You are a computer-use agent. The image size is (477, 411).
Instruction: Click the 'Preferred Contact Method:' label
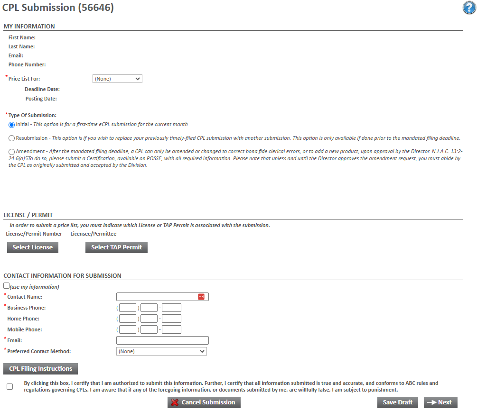[x=39, y=351]
